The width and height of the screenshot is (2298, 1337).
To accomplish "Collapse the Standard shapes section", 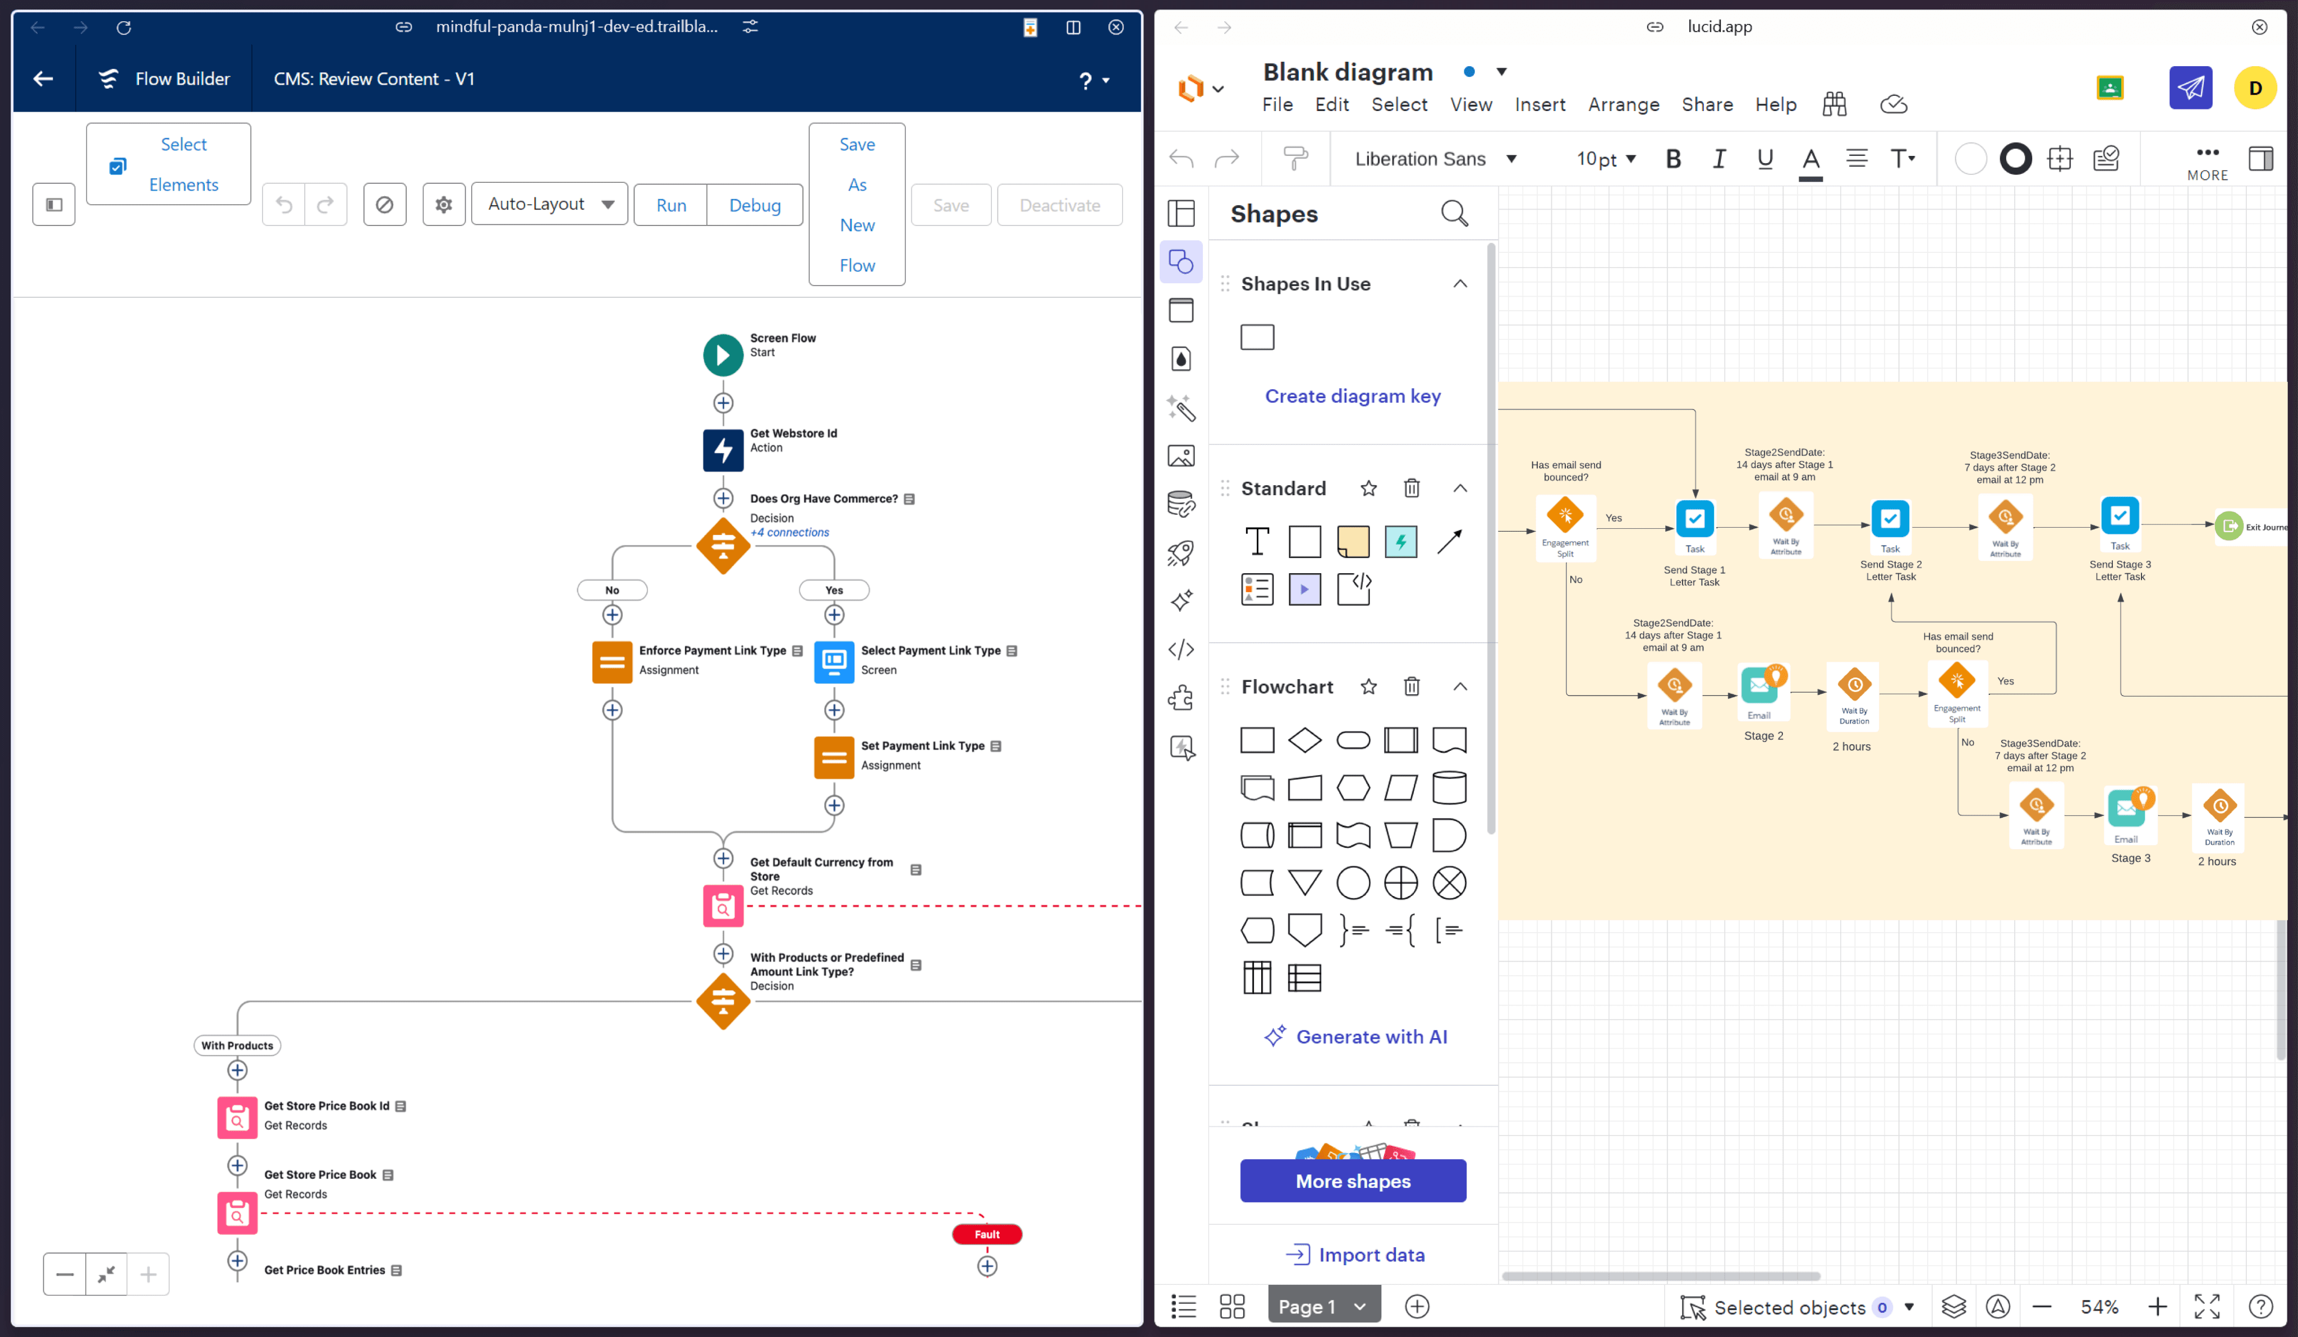I will (x=1460, y=488).
